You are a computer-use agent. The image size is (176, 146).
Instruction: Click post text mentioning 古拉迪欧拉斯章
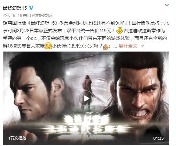point(144,31)
